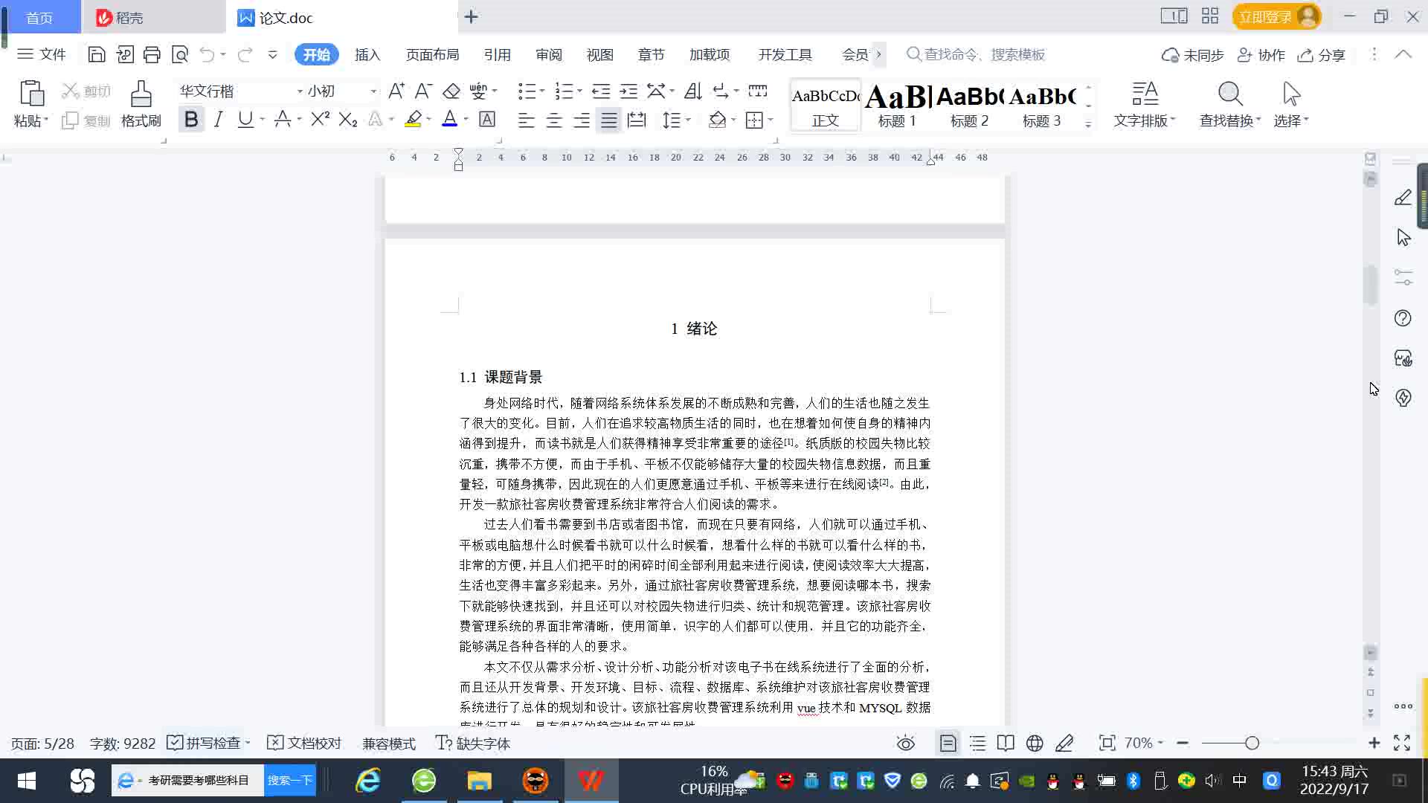Decrease font size with A- icon
The height and width of the screenshot is (803, 1428).
[x=423, y=91]
